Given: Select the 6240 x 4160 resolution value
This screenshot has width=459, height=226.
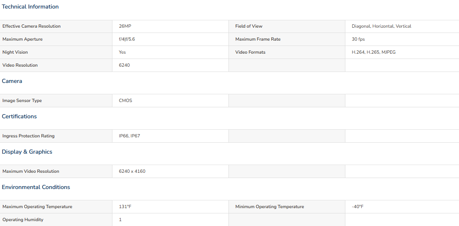Looking at the screenshot, I should click(x=132, y=172).
